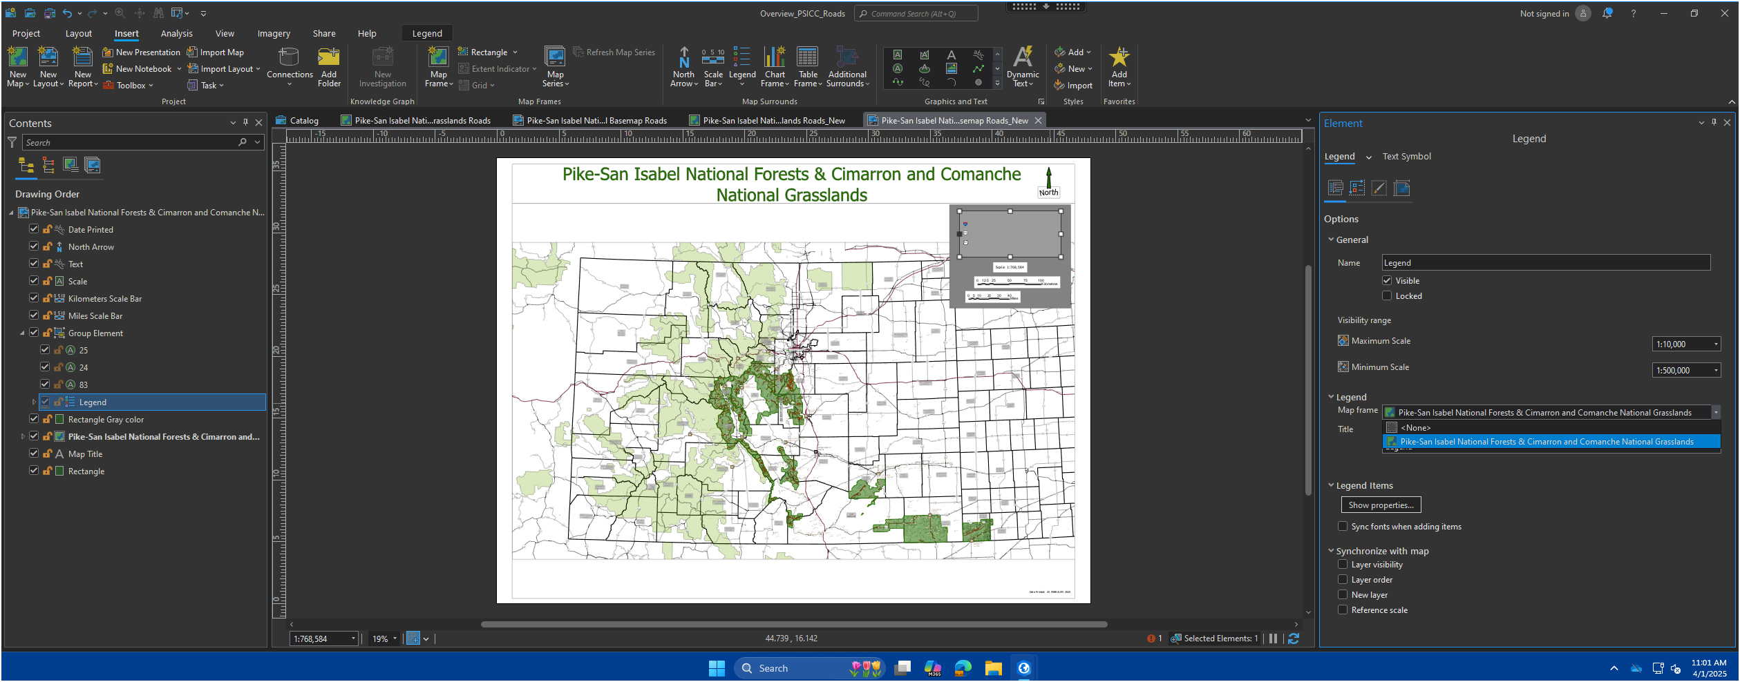Switch to the Catalog view tab
Image resolution: width=1740 pixels, height=682 pixels.
(298, 120)
